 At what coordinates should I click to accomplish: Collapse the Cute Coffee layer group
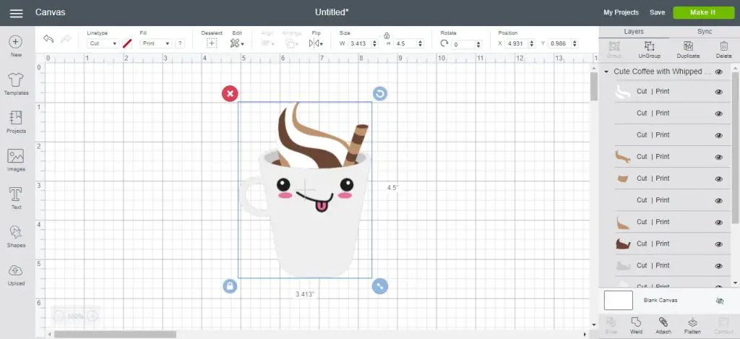tap(606, 72)
